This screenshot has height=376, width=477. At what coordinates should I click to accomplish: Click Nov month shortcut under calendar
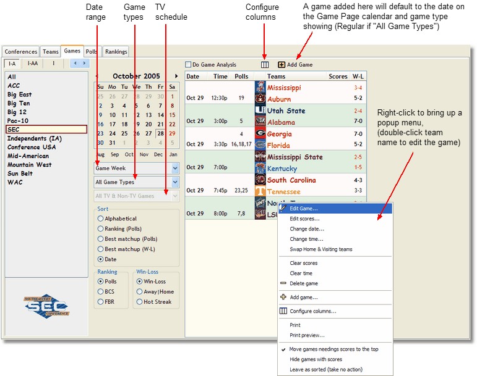(144, 154)
